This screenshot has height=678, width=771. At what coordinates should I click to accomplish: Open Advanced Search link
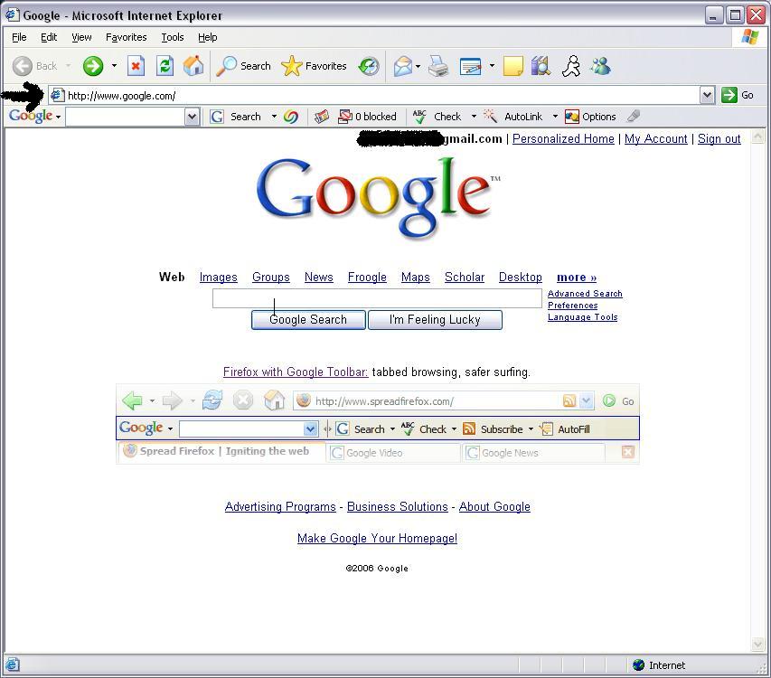point(585,294)
